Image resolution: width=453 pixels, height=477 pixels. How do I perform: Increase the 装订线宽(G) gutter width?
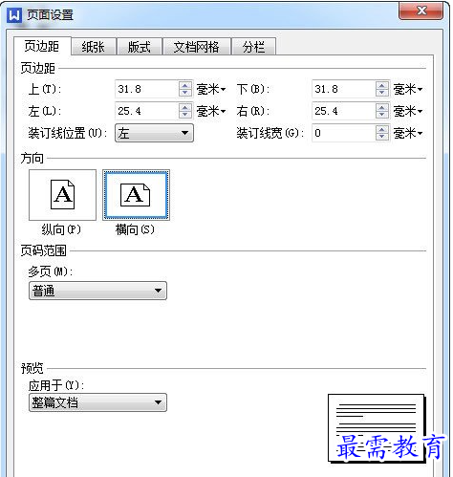[382, 129]
